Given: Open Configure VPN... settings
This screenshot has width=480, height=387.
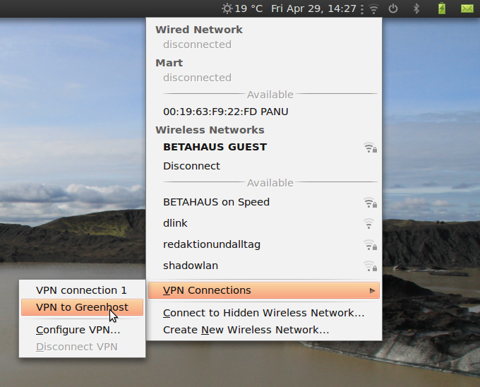Looking at the screenshot, I should tap(78, 330).
